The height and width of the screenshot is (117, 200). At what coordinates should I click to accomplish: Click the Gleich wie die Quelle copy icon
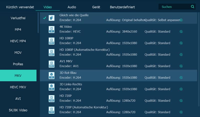coord(51,18)
